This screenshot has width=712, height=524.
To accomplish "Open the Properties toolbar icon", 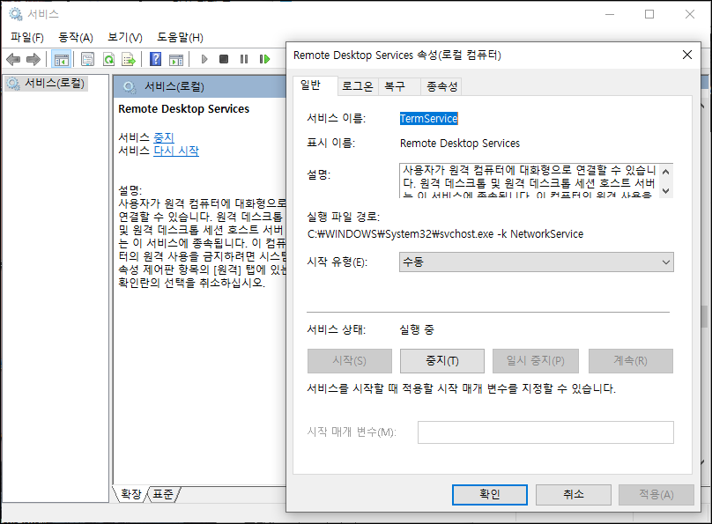I will pyautogui.click(x=87, y=59).
